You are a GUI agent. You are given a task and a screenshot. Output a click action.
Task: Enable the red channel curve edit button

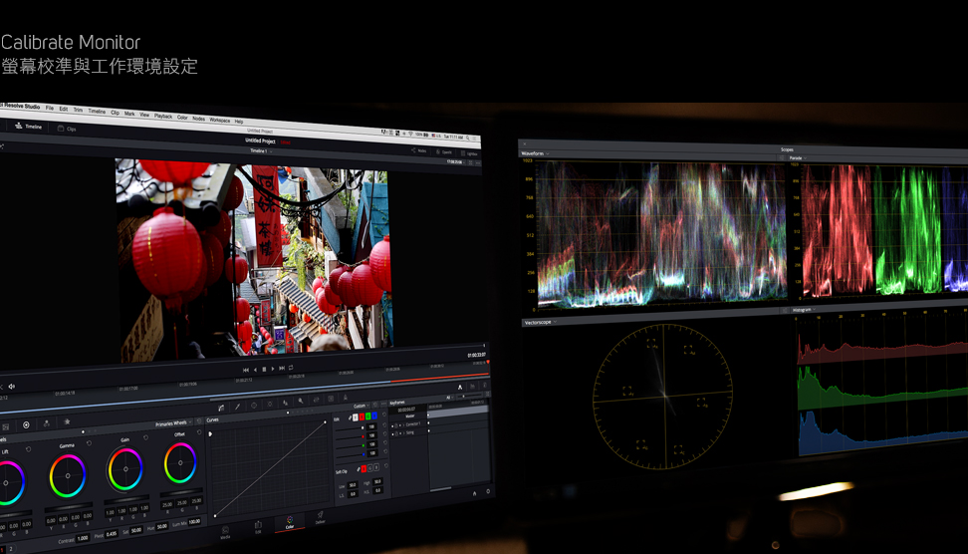tap(362, 416)
